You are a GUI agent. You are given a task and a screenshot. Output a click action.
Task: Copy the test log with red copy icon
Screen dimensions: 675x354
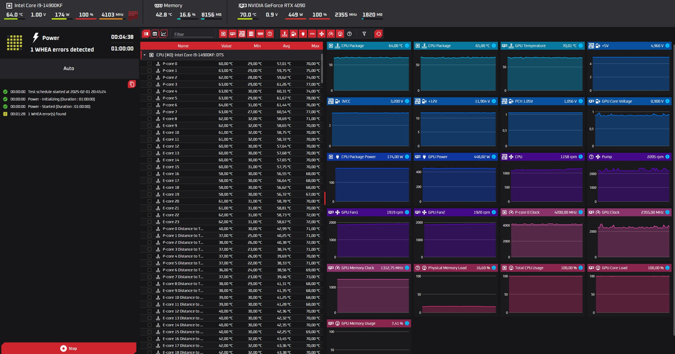tap(132, 84)
